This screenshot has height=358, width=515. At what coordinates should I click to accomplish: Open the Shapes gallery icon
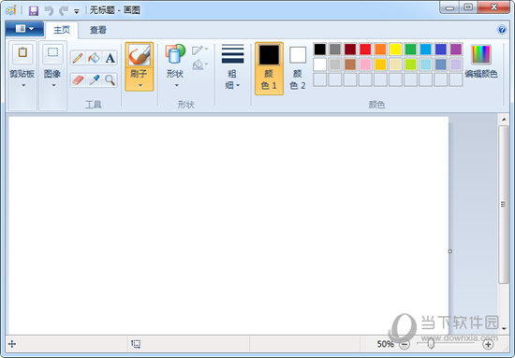click(x=175, y=54)
